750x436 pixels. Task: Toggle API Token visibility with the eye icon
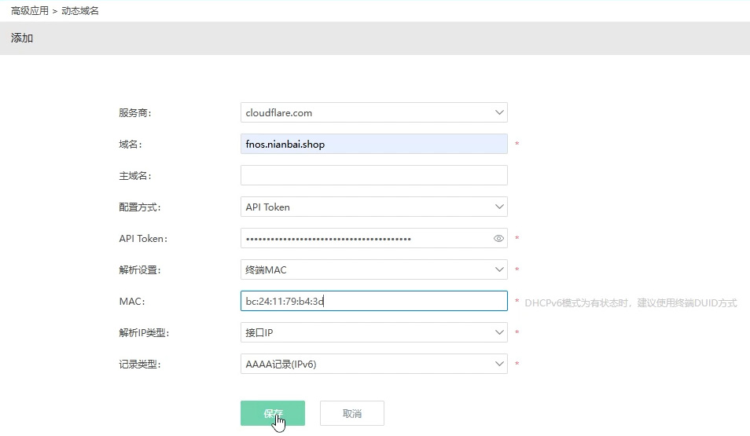tap(498, 239)
